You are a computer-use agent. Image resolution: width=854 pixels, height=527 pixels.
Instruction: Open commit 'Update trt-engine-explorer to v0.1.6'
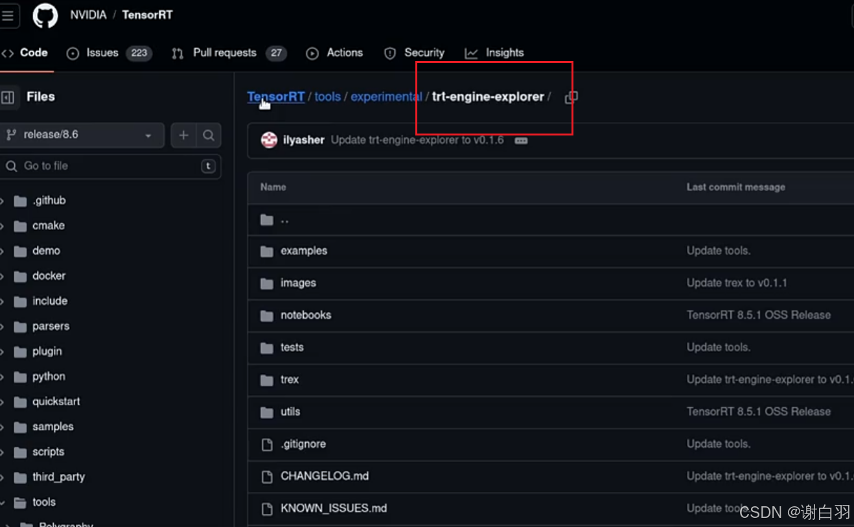(x=417, y=140)
